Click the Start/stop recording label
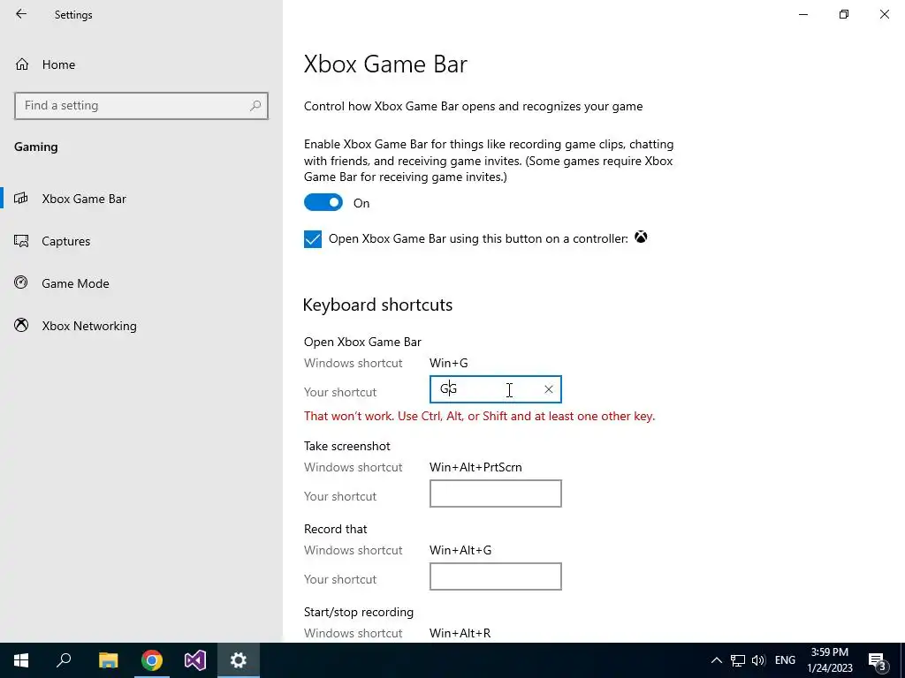The width and height of the screenshot is (905, 678). (359, 612)
